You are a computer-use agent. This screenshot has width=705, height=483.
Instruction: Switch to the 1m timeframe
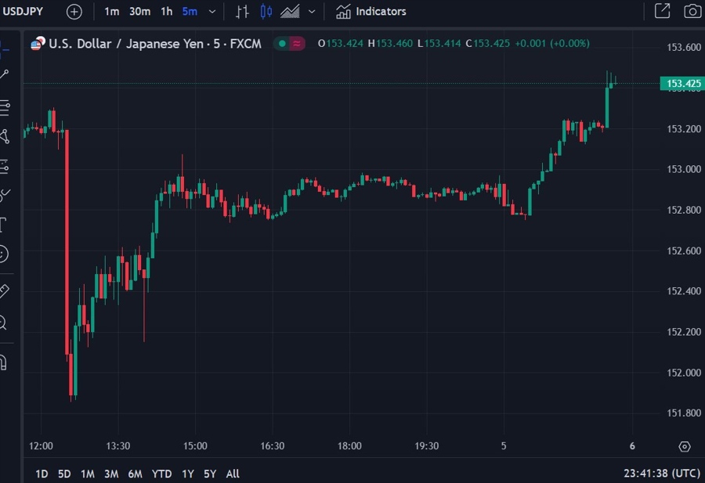tap(111, 12)
